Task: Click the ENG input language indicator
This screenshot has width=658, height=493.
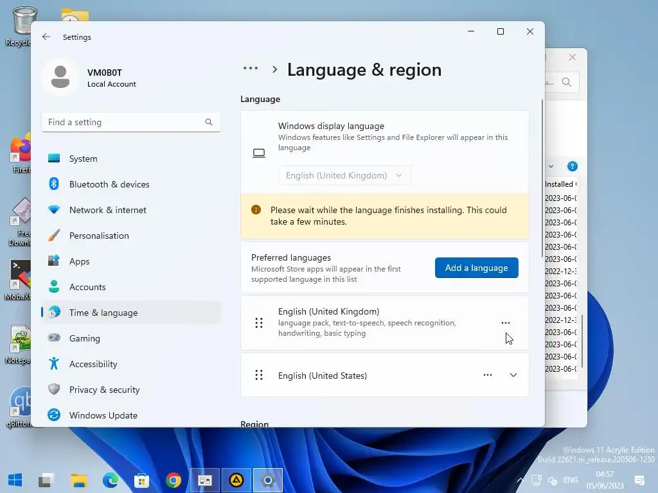Action: [x=571, y=480]
